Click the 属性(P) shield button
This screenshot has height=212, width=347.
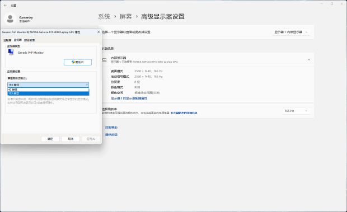click(78, 62)
